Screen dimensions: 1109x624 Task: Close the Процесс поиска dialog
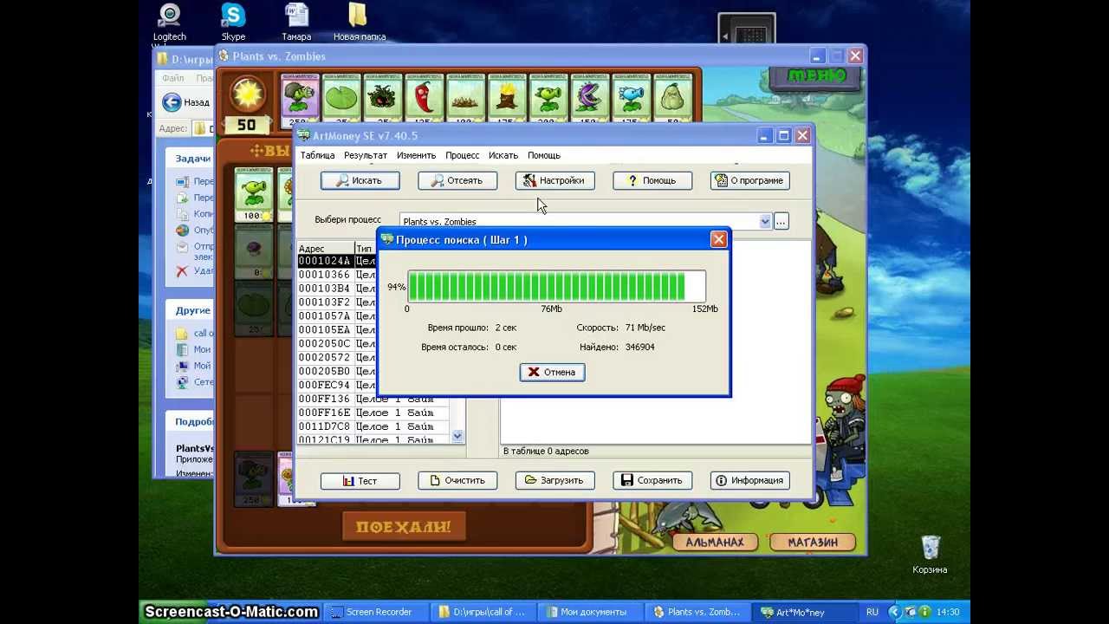pos(718,239)
